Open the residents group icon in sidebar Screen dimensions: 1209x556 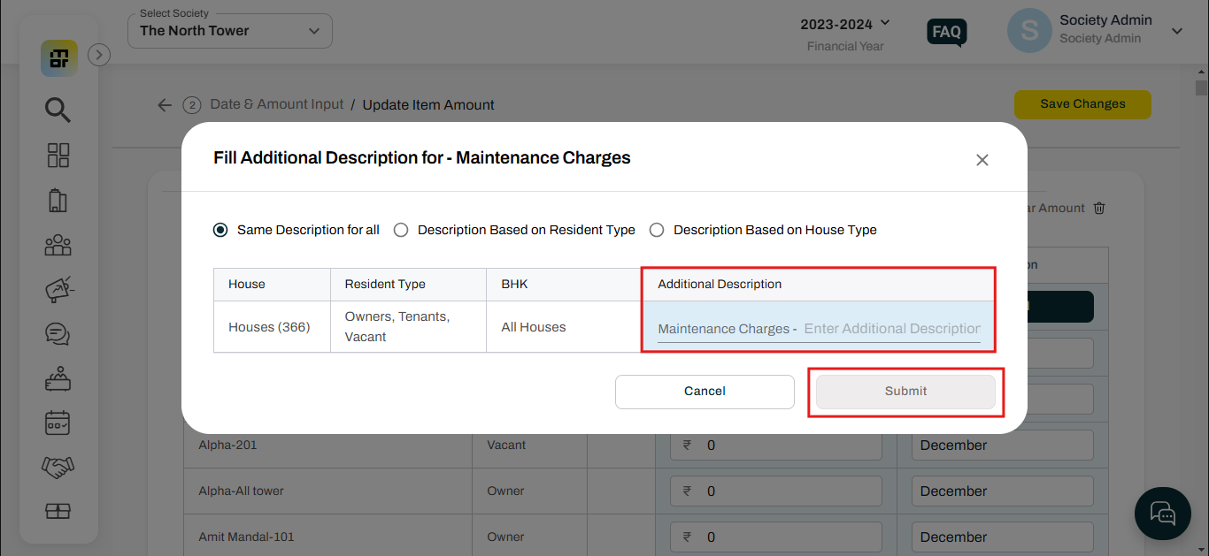(58, 245)
